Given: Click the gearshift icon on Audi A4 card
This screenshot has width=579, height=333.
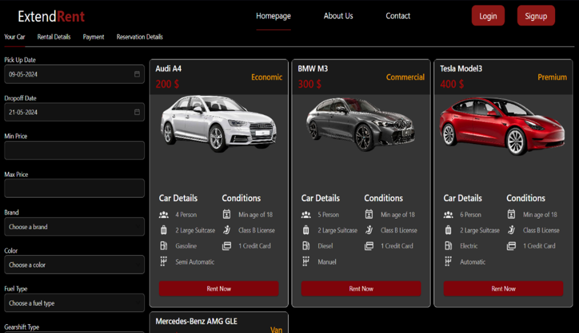Looking at the screenshot, I should point(163,262).
